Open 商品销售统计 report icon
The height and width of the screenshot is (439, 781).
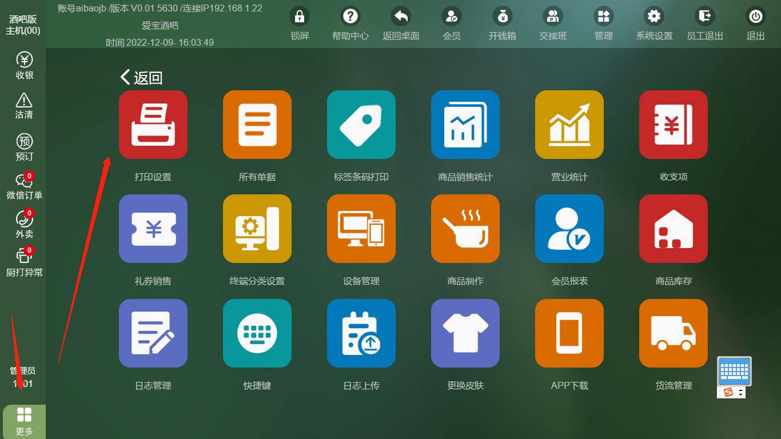click(x=465, y=125)
